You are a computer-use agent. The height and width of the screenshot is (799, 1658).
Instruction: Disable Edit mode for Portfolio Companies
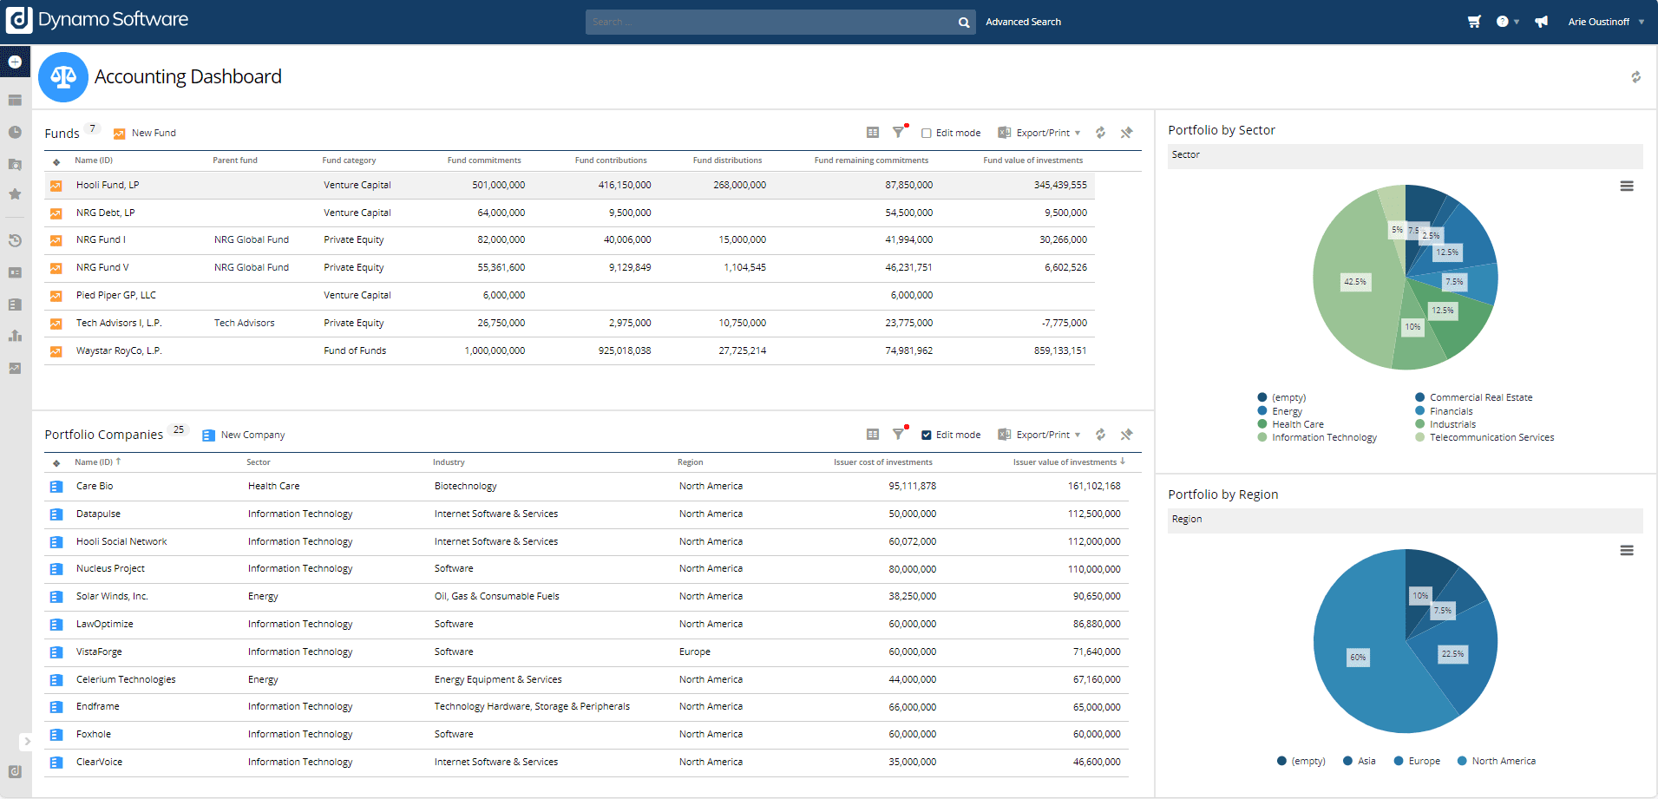(927, 436)
